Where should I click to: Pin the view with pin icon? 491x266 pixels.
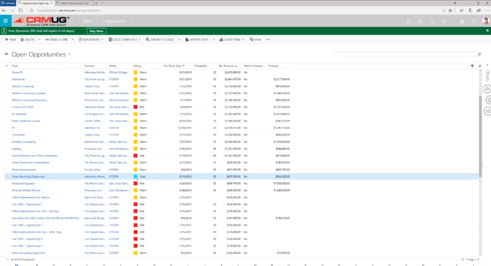(6, 54)
